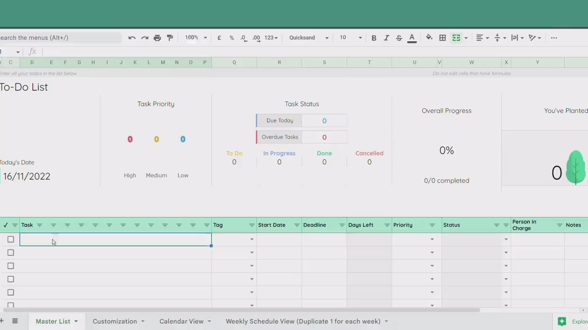Select the Paint format roller icon
The image size is (588, 330).
tap(170, 38)
